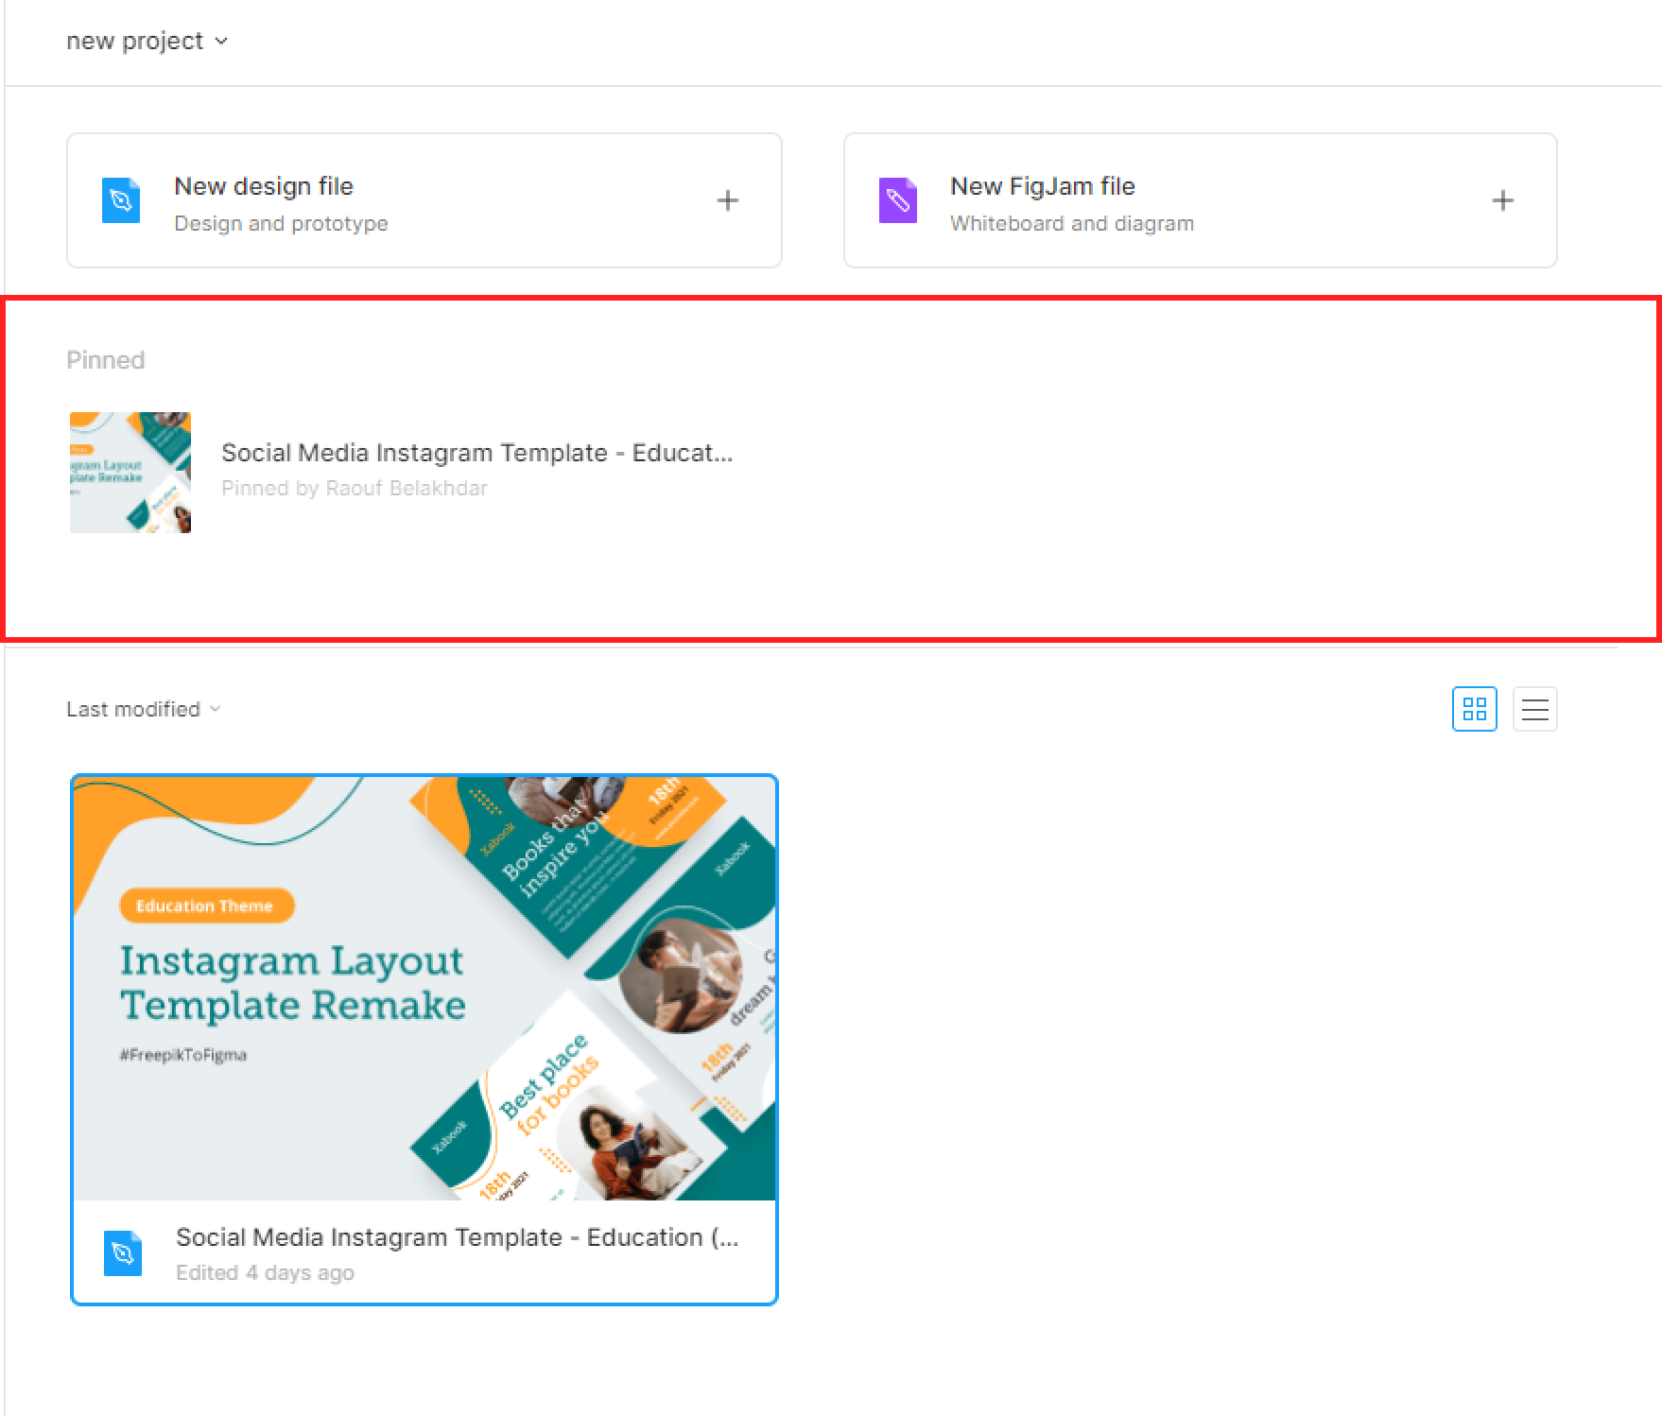Click pinned file title 'Social Media Instagram Template - Educat...'
Image resolution: width=1662 pixels, height=1416 pixels.
476,453
